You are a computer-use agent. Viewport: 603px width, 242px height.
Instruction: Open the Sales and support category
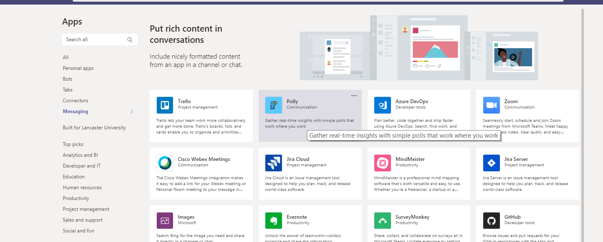tap(83, 220)
